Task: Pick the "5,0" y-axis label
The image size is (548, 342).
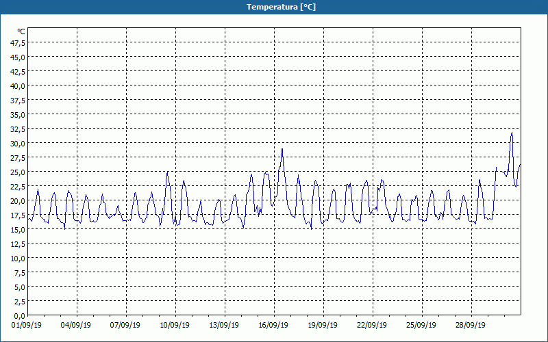Action: pyautogui.click(x=19, y=287)
